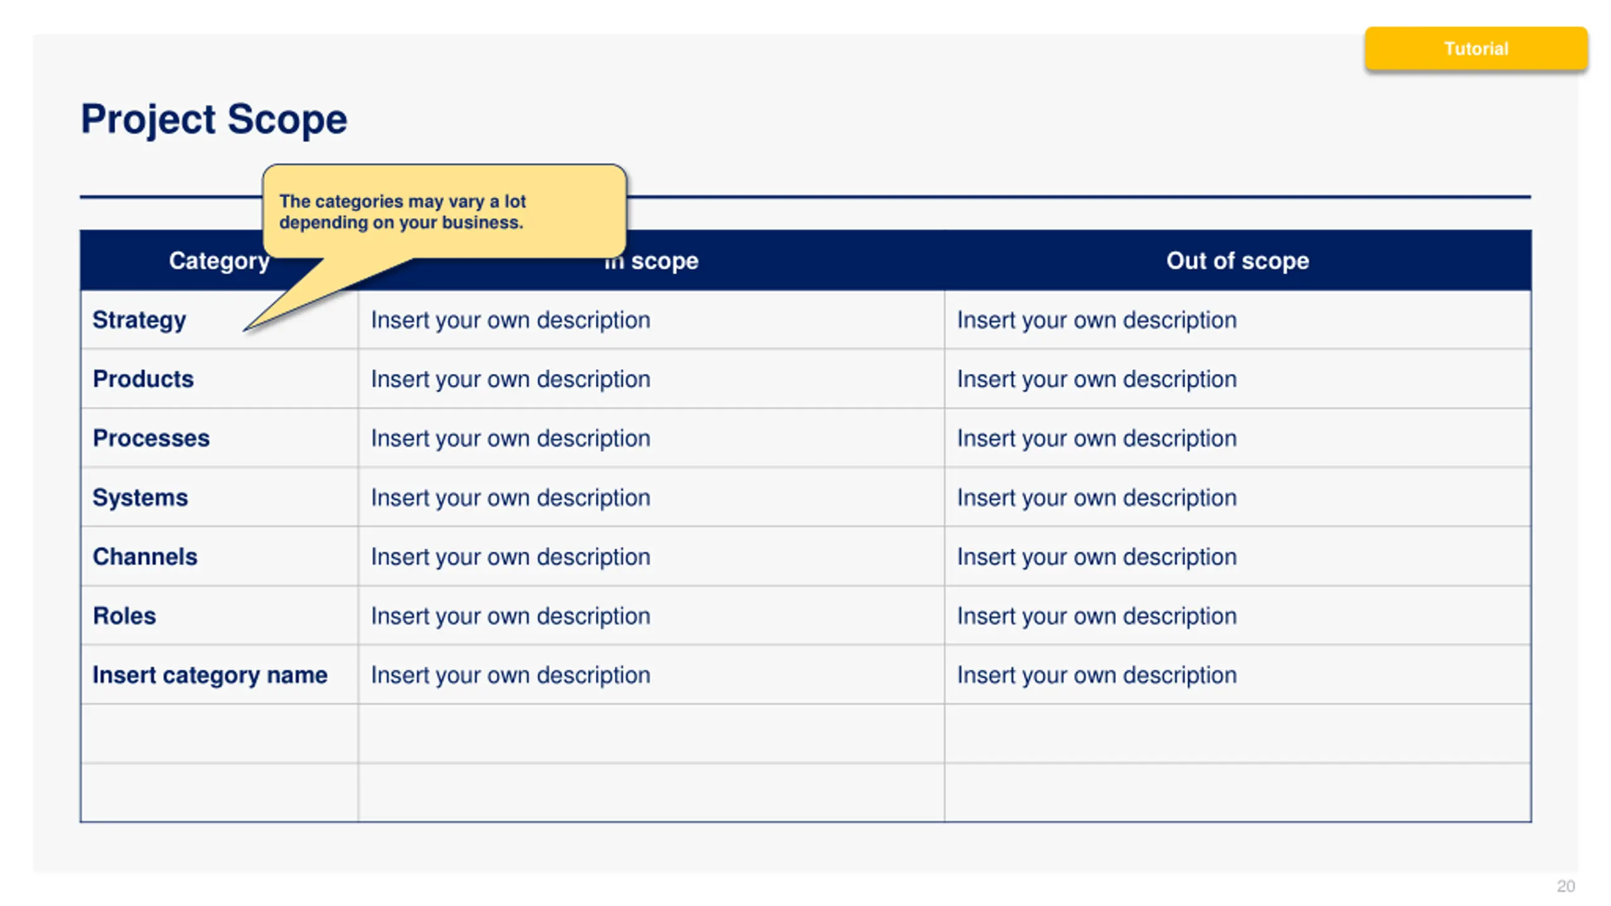Click the Processes category cell

[219, 438]
